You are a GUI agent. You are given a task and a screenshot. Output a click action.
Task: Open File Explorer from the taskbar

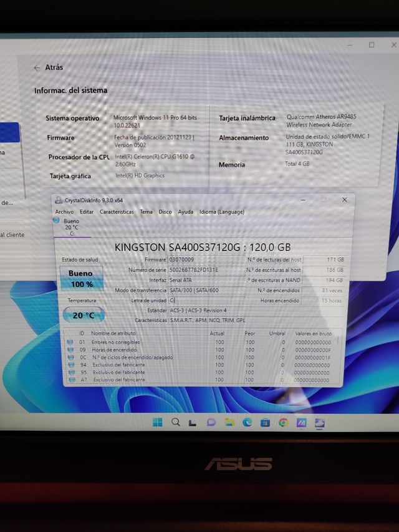229,422
